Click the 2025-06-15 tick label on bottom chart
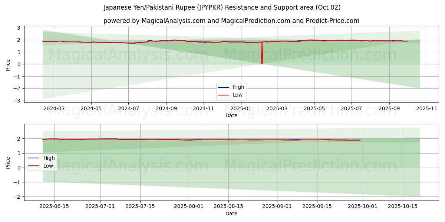This screenshot has width=445, height=222. click(x=54, y=206)
